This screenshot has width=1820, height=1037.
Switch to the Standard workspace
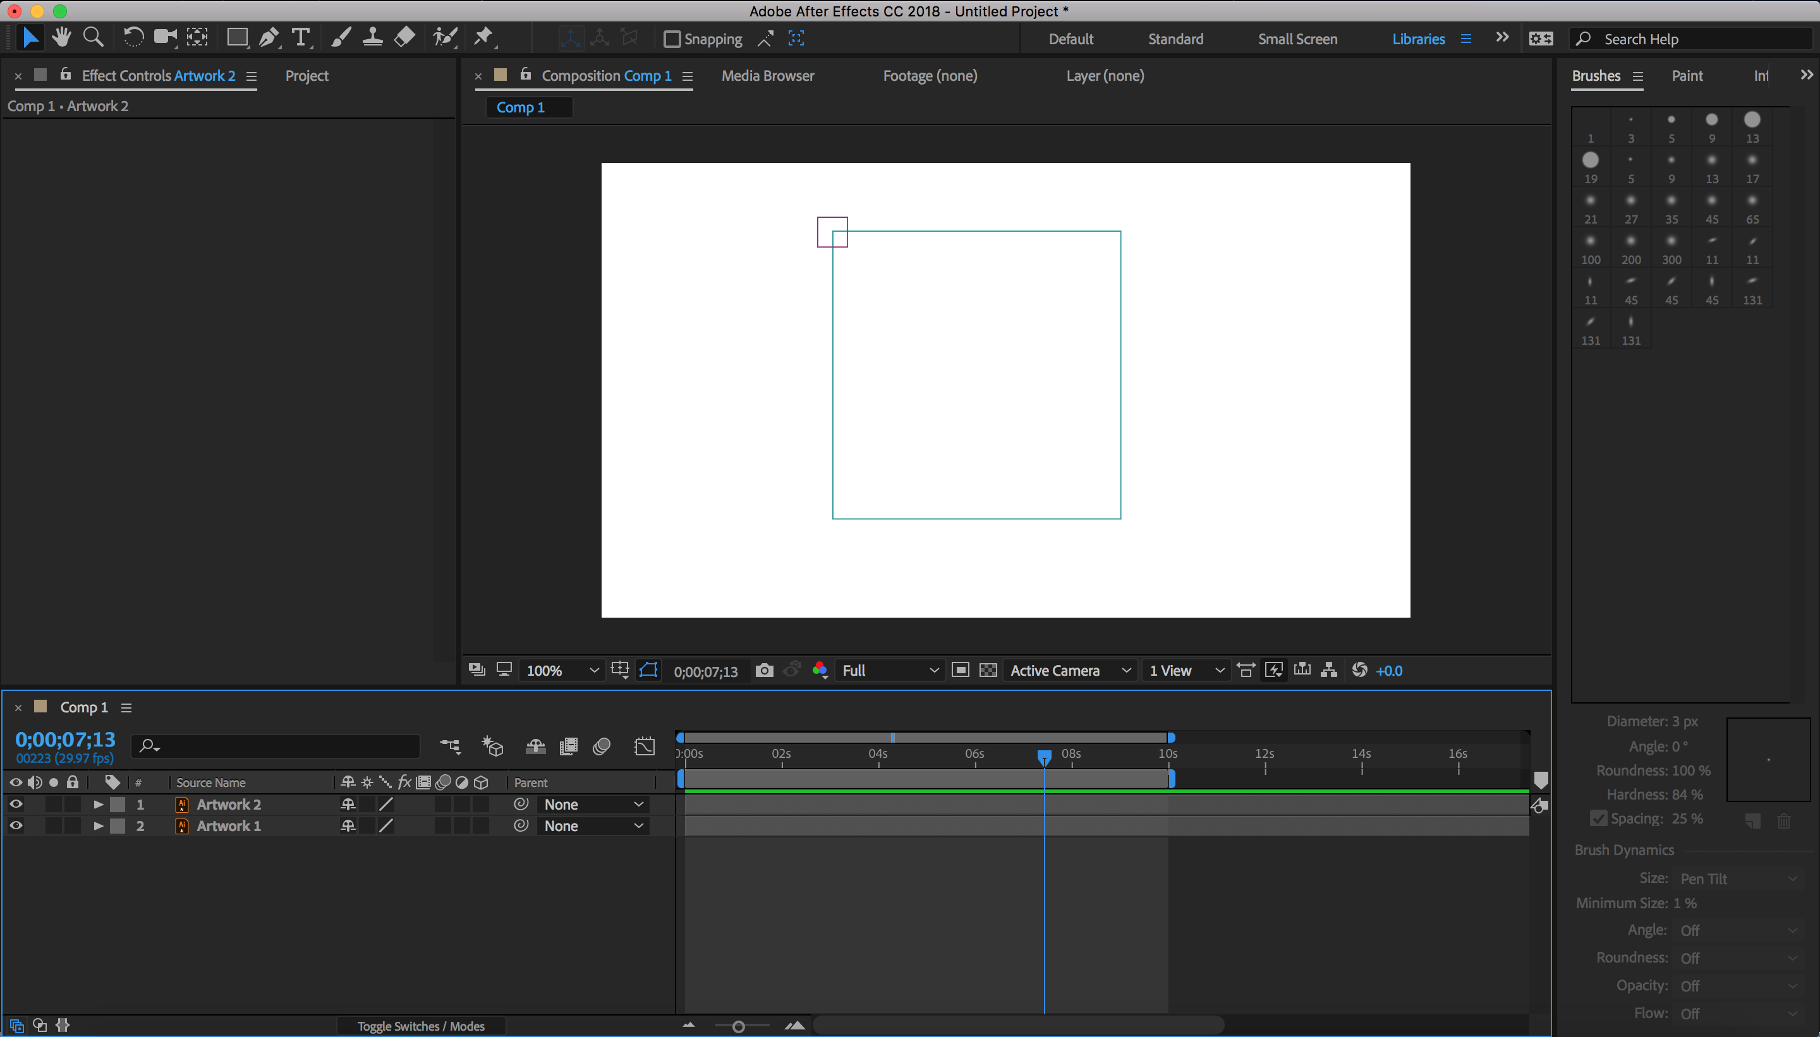pos(1175,39)
